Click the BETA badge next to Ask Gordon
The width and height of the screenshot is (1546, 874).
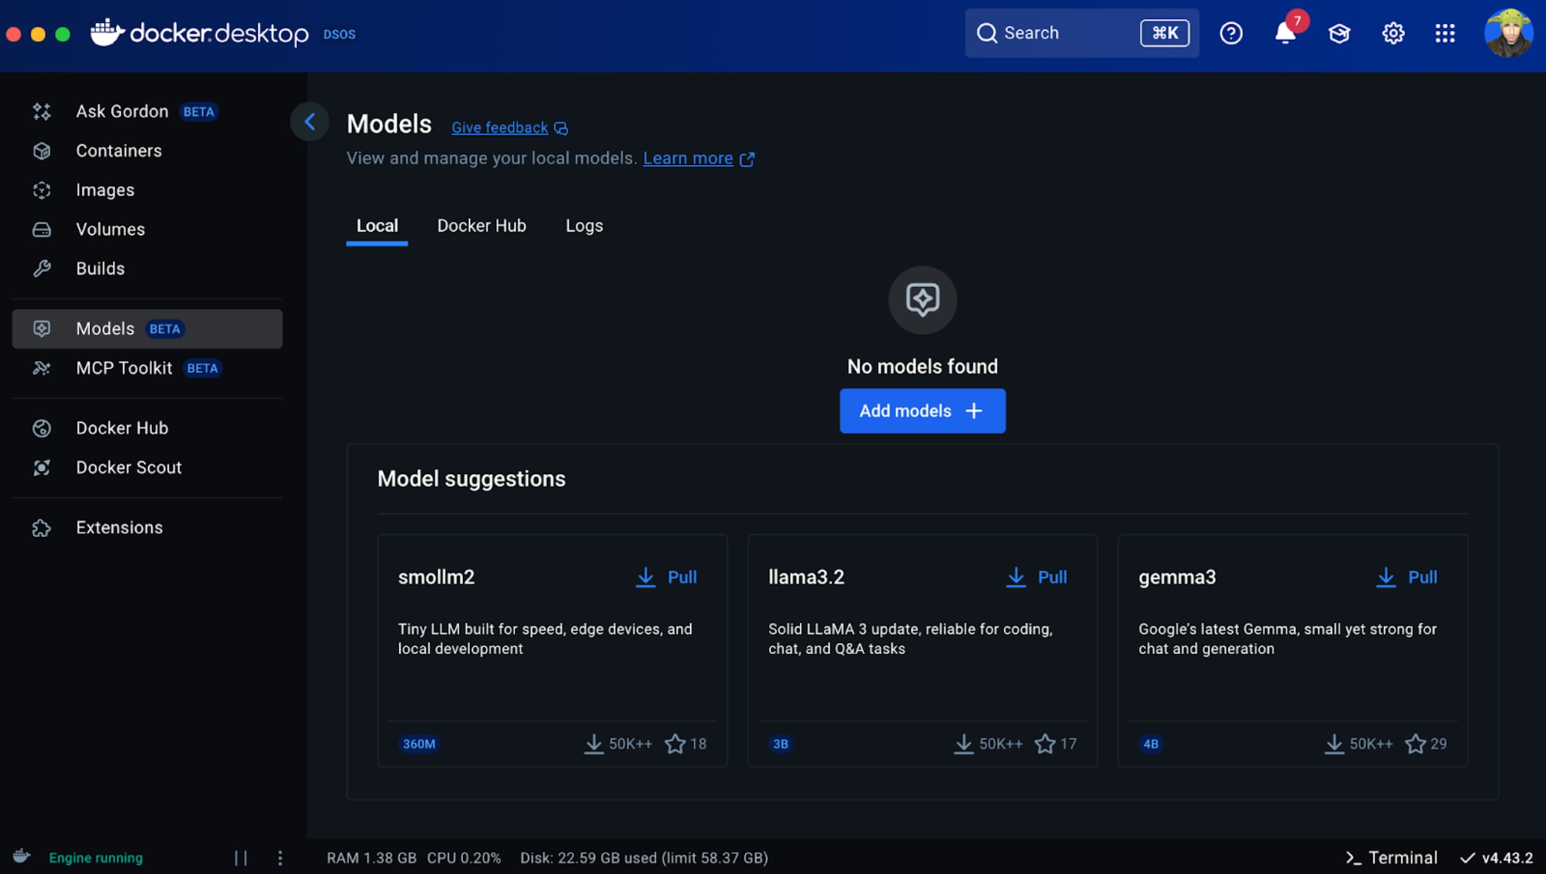tap(199, 112)
